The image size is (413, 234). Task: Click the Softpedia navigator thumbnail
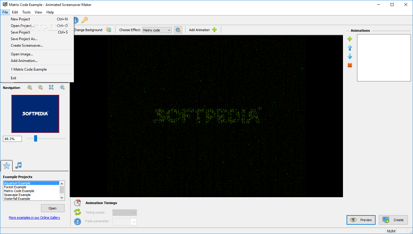tap(35, 114)
